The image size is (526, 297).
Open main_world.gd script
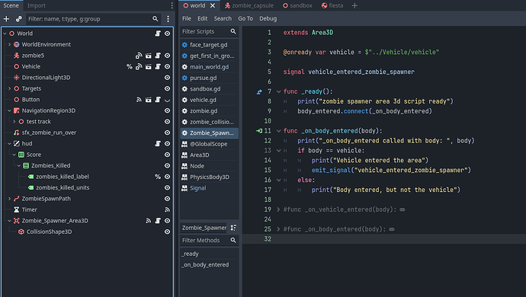point(210,67)
